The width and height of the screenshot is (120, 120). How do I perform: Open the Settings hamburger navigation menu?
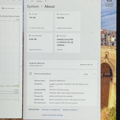[32, 1]
